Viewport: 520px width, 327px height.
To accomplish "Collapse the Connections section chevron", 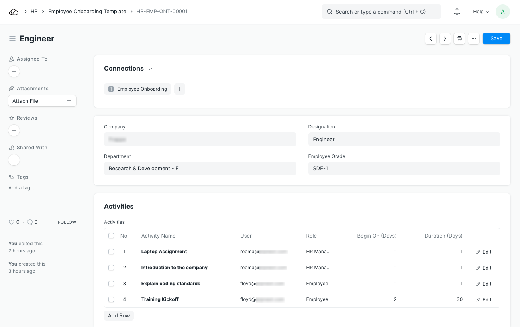I will [x=151, y=69].
